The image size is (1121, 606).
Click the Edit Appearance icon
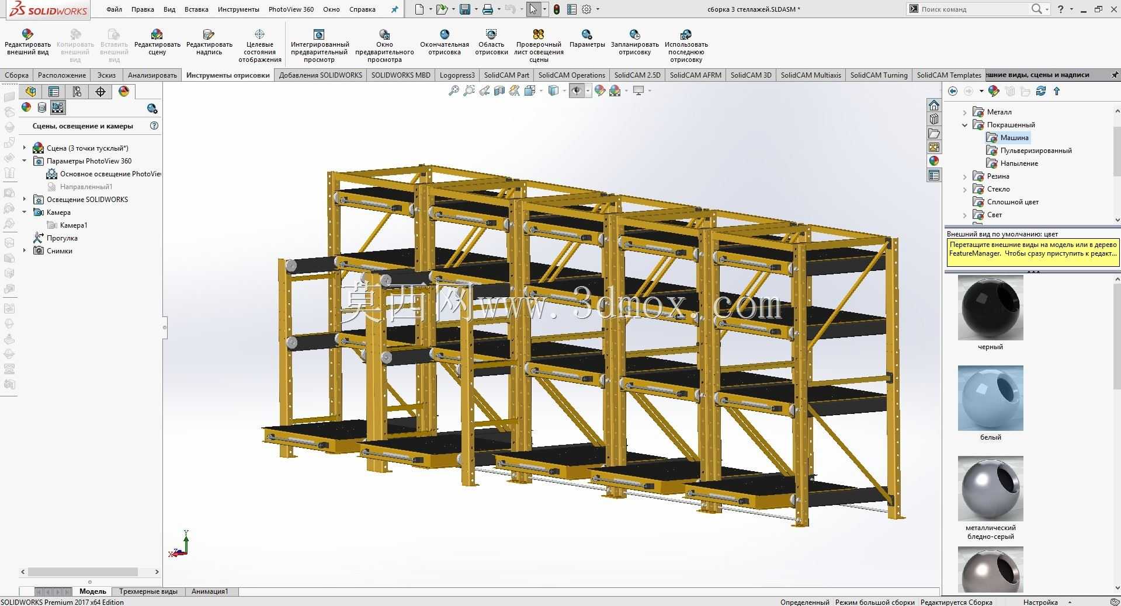[27, 34]
